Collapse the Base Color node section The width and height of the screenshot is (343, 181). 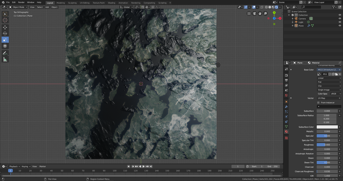pos(291,70)
